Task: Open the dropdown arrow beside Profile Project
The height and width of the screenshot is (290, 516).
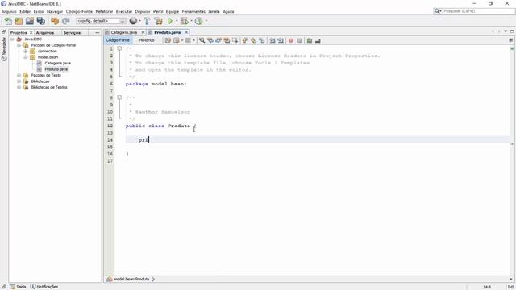Action: (x=206, y=21)
